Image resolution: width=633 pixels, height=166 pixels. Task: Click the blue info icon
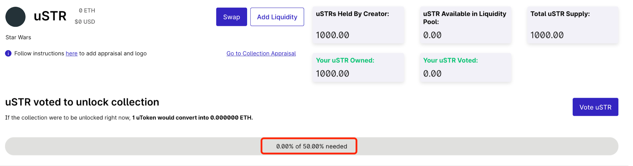8,54
